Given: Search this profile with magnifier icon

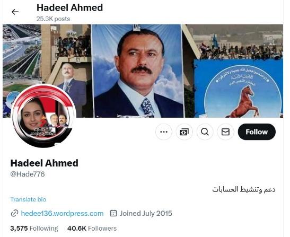Looking at the screenshot, I should pos(205,132).
